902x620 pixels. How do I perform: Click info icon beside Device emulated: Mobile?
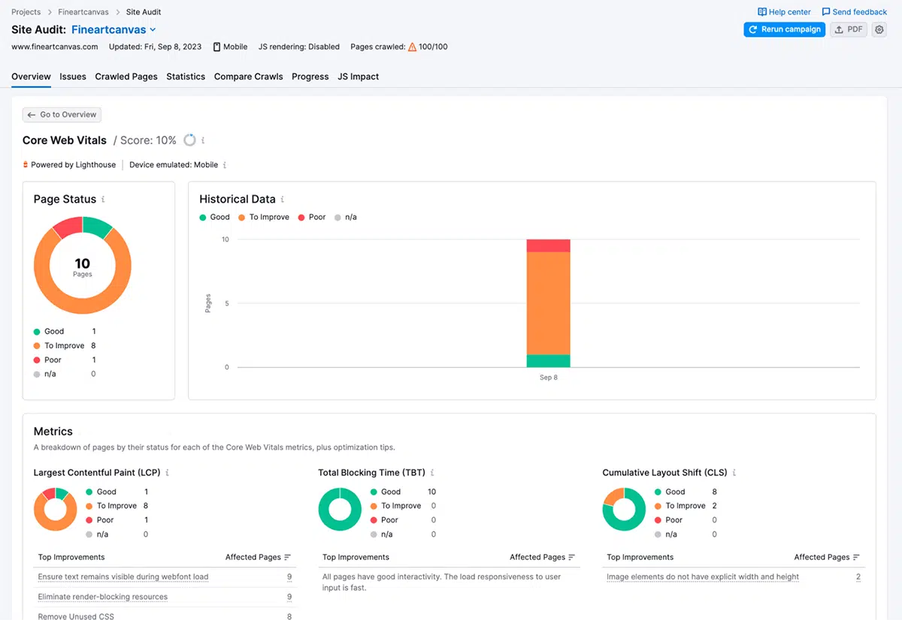[x=225, y=165]
